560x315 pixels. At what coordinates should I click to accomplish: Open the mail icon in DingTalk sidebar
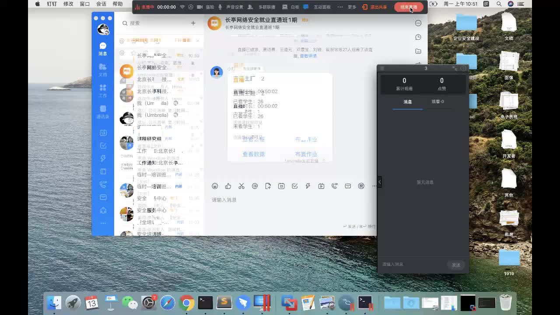pos(103,197)
